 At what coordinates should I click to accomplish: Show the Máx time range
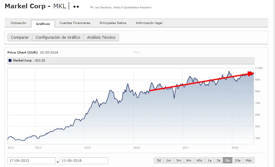pyautogui.click(x=249, y=161)
